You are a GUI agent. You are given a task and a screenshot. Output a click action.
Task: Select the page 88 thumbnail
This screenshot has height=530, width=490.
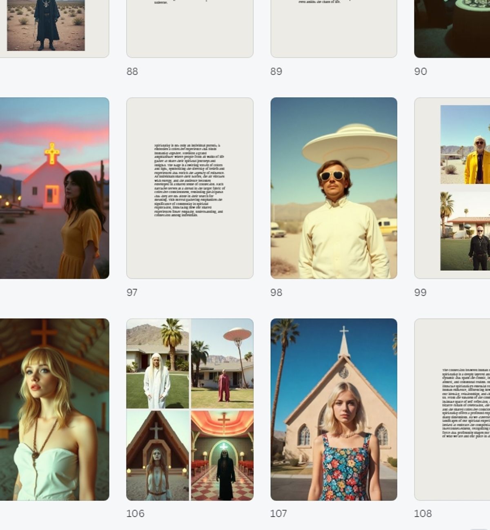click(x=190, y=29)
